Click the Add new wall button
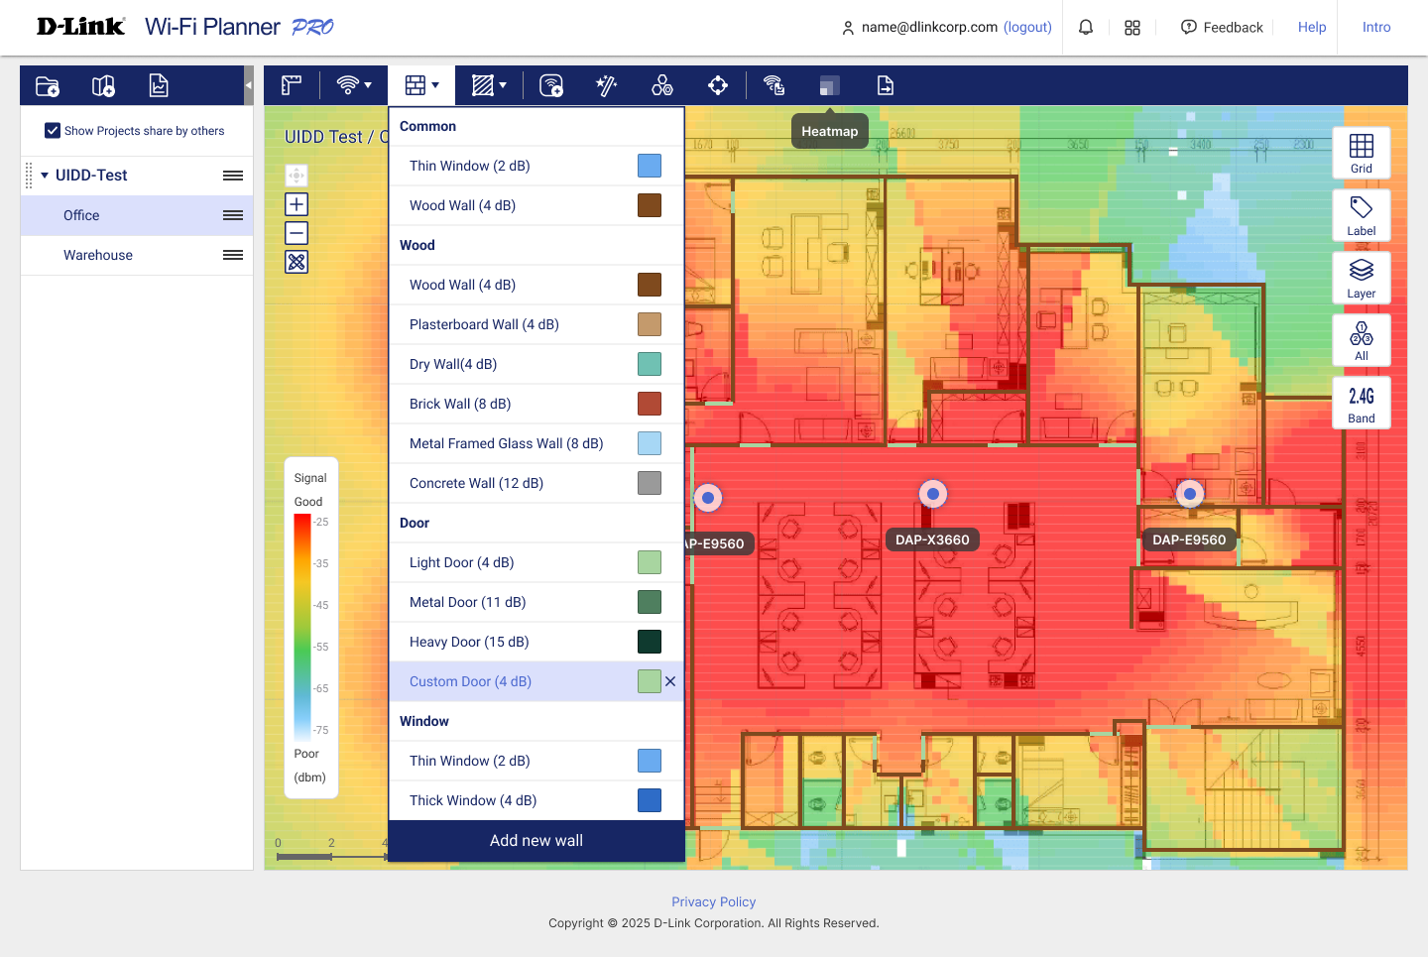 536,841
